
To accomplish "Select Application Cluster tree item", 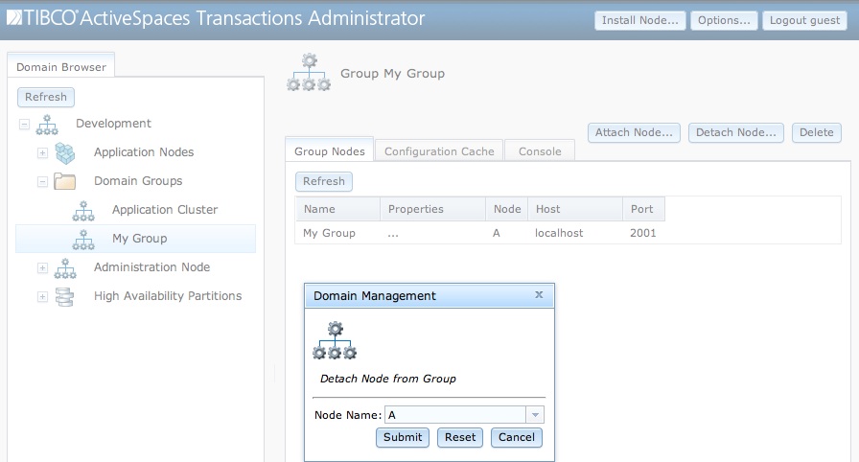I will click(x=165, y=210).
